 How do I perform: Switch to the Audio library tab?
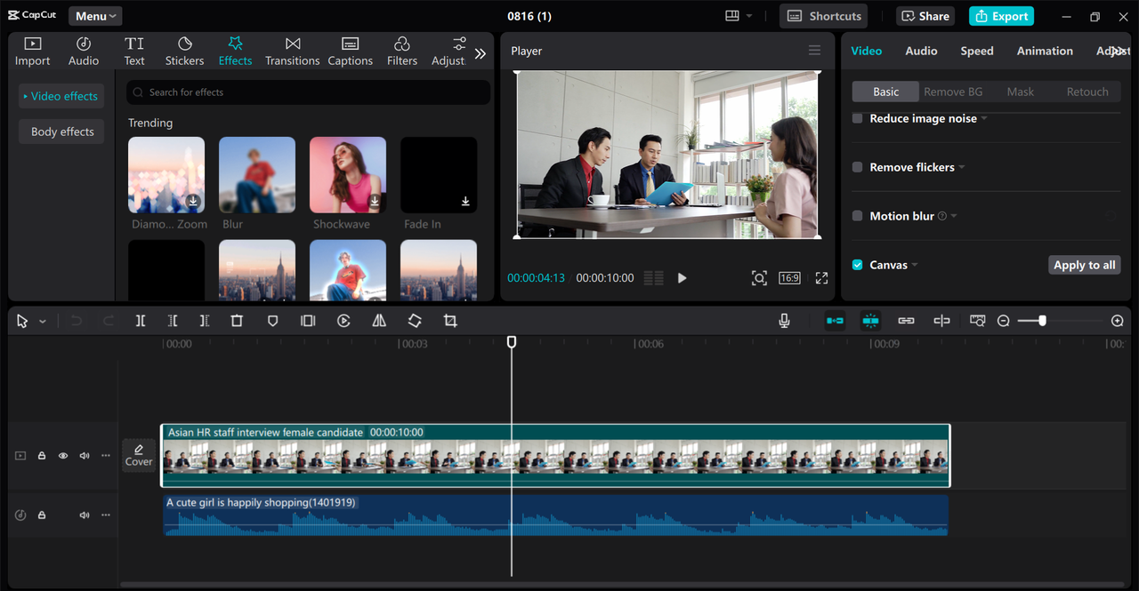coord(84,52)
